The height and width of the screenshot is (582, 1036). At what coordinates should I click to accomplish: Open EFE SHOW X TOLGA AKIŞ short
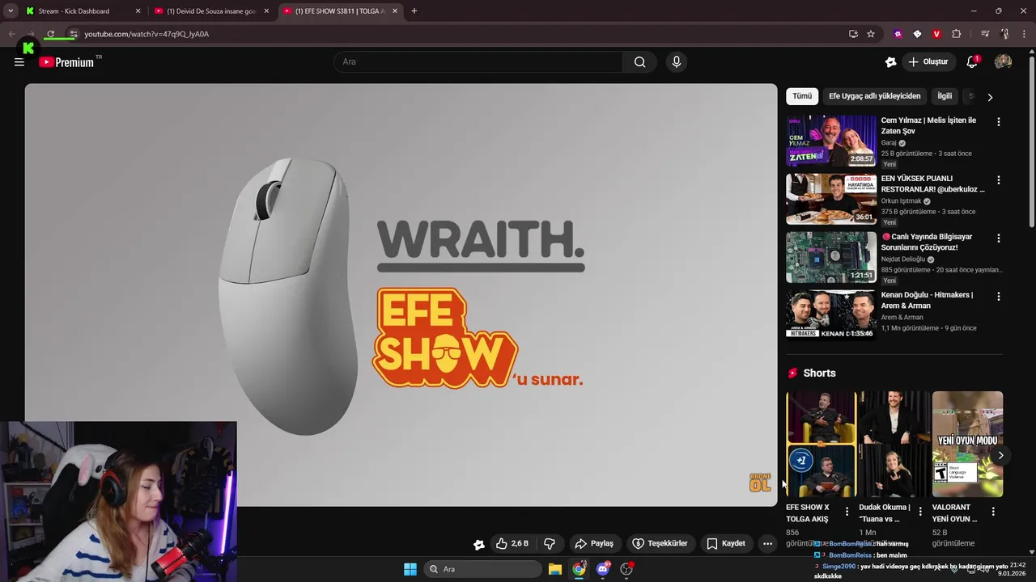click(x=821, y=445)
